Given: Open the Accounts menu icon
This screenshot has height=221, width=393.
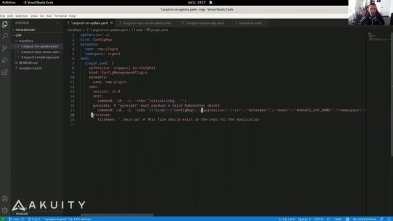Looking at the screenshot, I should [x=5, y=198].
